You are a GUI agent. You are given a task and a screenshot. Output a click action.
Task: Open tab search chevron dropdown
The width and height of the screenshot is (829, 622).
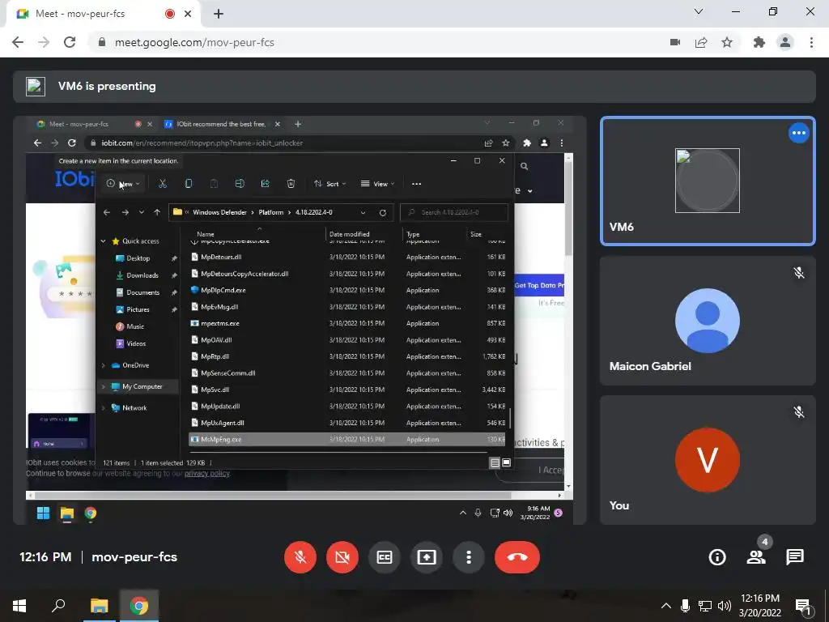[x=699, y=11]
